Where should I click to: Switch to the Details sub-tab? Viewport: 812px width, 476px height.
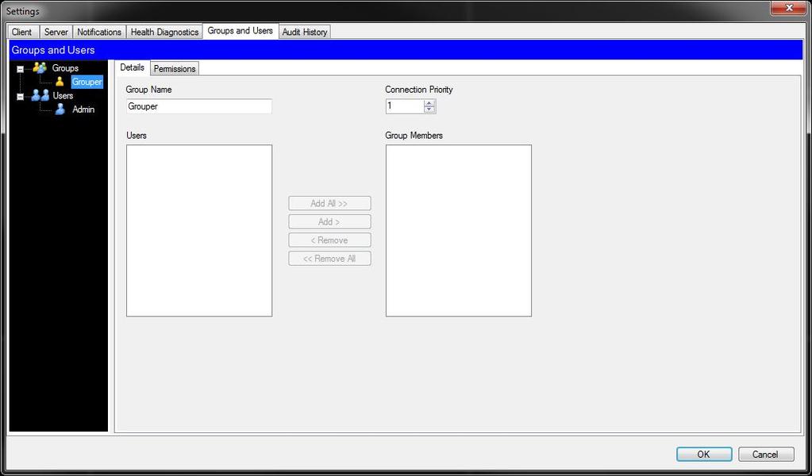pyautogui.click(x=132, y=67)
